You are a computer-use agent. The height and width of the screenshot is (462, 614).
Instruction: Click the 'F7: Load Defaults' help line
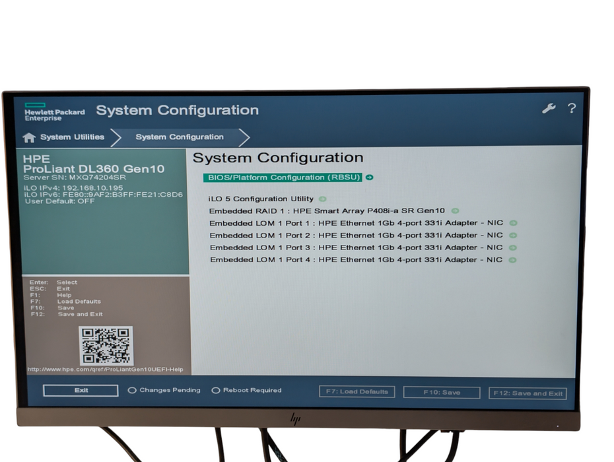65,302
